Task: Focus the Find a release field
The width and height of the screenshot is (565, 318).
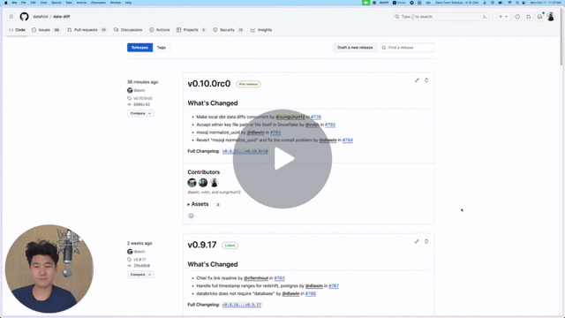Action: tap(407, 48)
